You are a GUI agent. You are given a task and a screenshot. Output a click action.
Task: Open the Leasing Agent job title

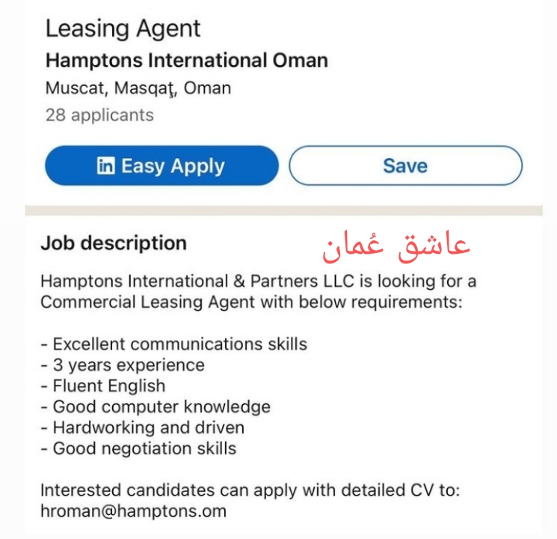point(123,28)
